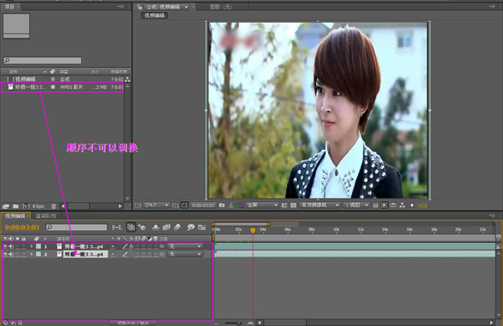The image size is (503, 326).
Task: Open composition mini-flowchart icon
Action: click(x=117, y=227)
